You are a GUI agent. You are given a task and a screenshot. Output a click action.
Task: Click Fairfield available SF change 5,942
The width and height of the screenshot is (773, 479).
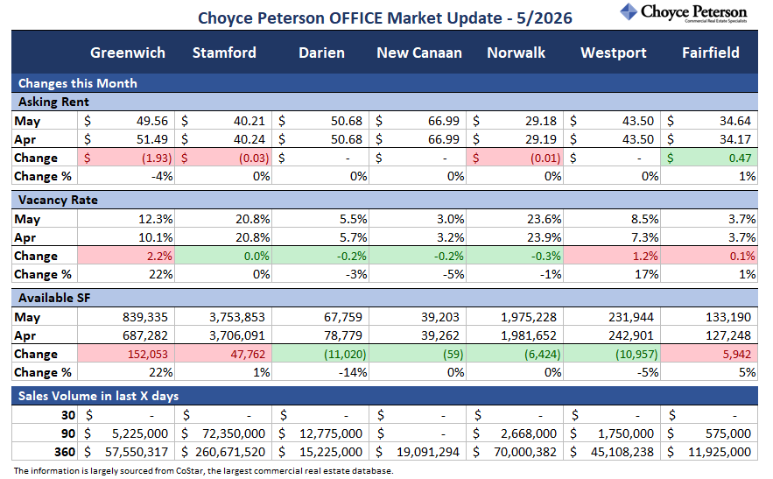pos(737,355)
